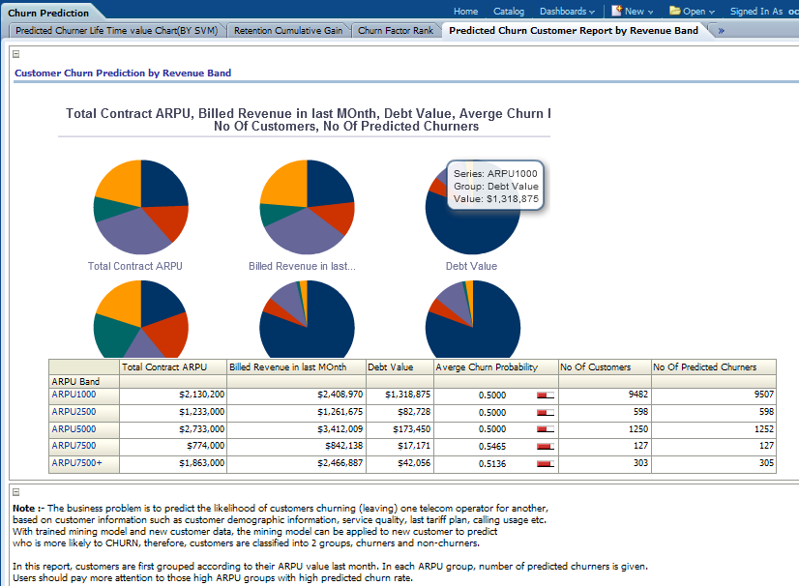Click the ARPU7500+ churn probability gauge bar
This screenshot has width=799, height=586.
(546, 464)
